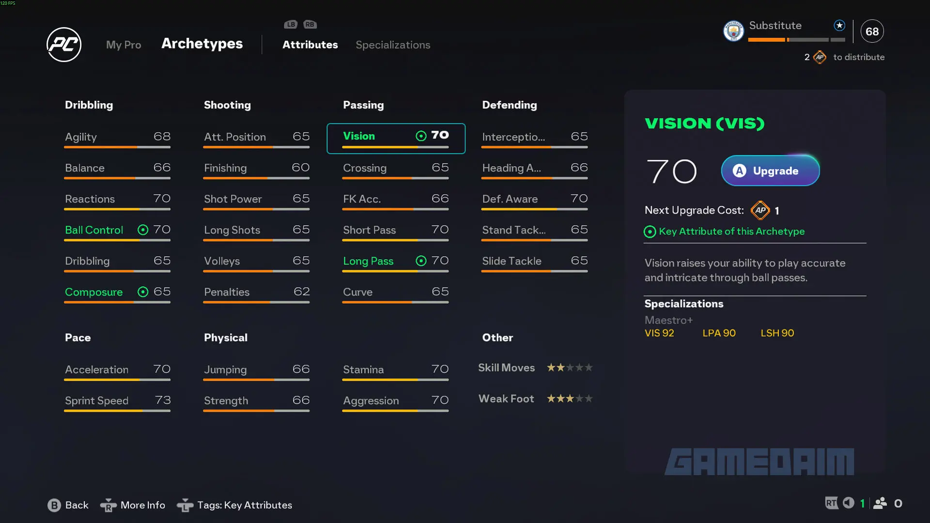Click the Weak Foot star rating
The image size is (930, 523).
pyautogui.click(x=570, y=399)
